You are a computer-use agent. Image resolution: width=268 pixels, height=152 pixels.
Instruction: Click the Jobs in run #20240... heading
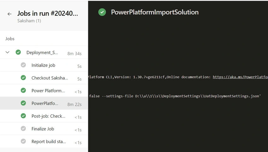tap(48, 13)
